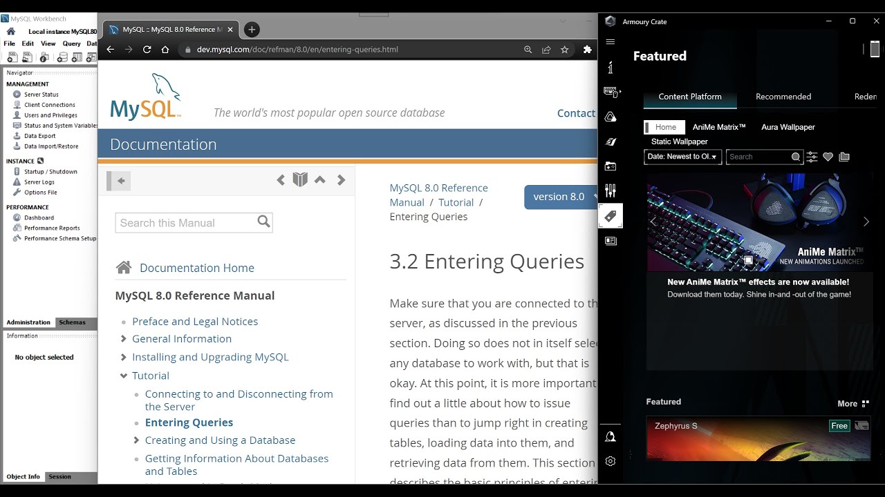
Task: Open the filter options icon beside Search
Action: pyautogui.click(x=812, y=157)
